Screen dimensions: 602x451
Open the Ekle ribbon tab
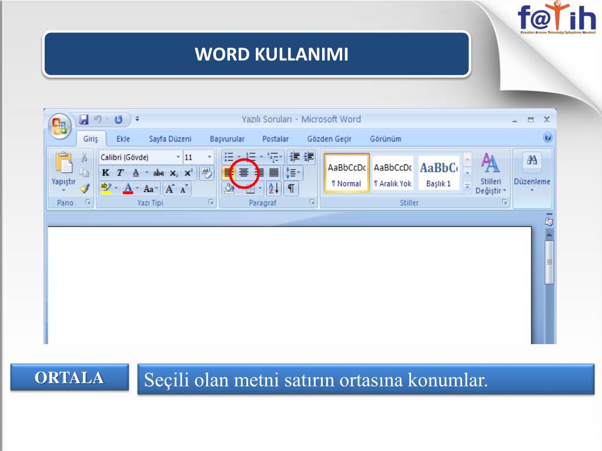coord(123,139)
